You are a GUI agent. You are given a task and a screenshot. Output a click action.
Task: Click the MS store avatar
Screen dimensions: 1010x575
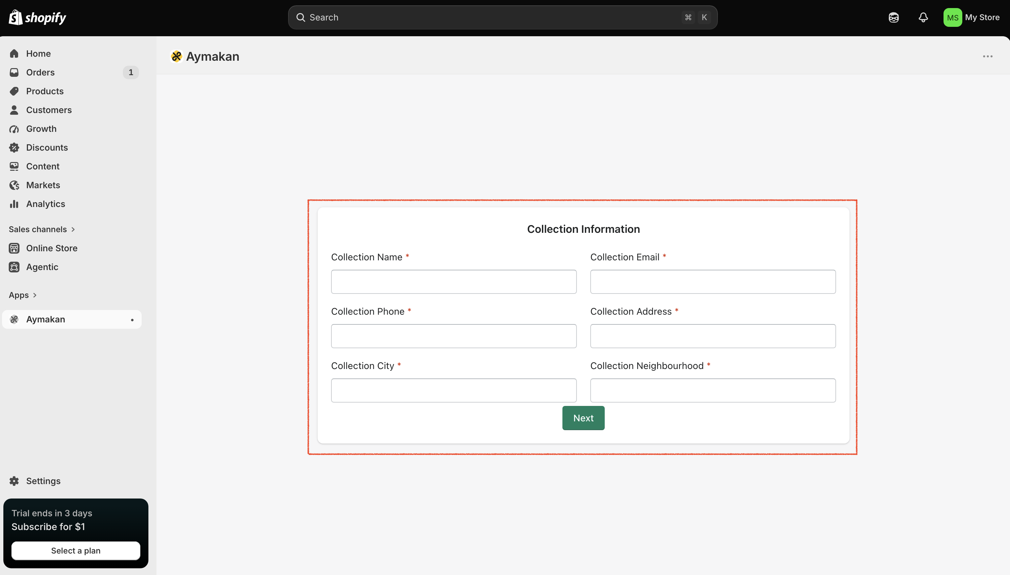[952, 17]
